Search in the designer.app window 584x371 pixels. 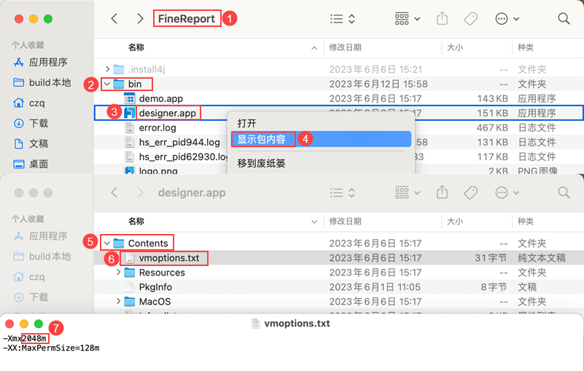point(564,192)
